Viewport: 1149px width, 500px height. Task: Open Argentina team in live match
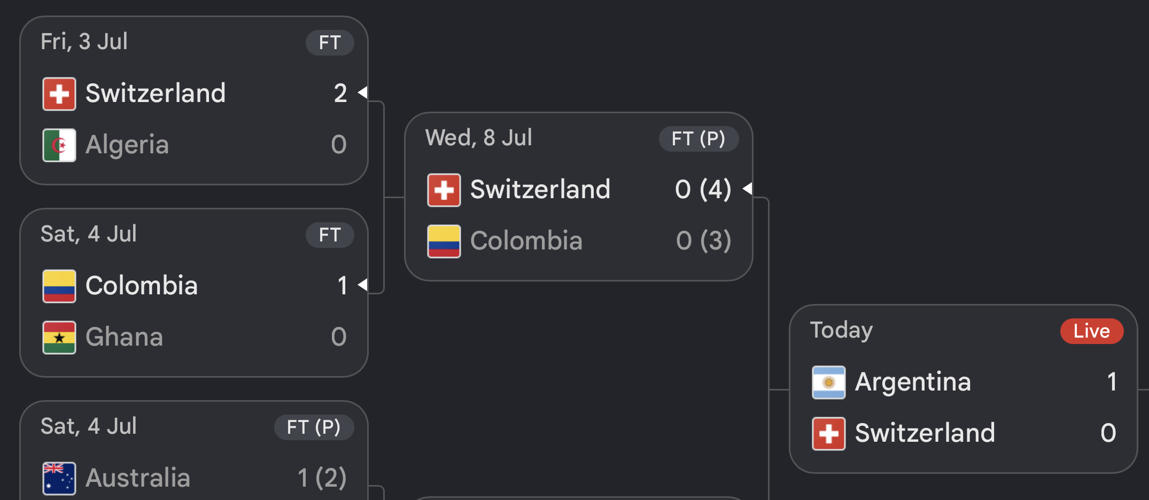pyautogui.click(x=913, y=382)
